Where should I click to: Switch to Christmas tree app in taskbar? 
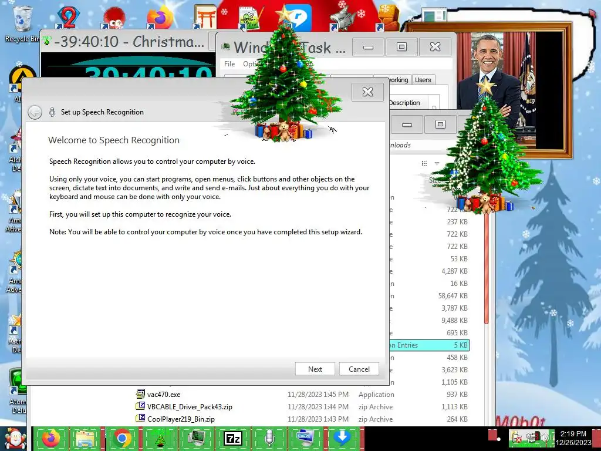(x=160, y=438)
